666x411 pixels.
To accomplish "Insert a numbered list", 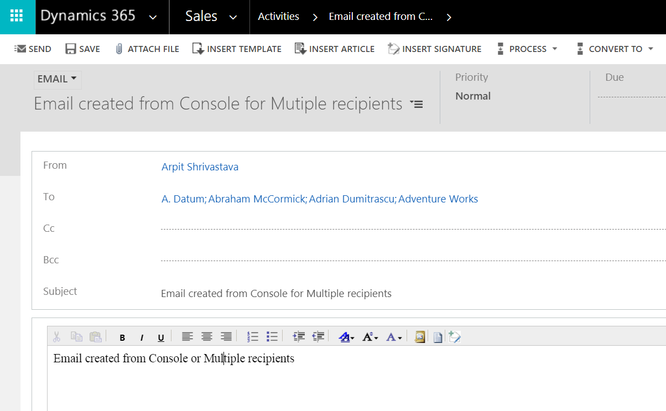I will click(253, 336).
